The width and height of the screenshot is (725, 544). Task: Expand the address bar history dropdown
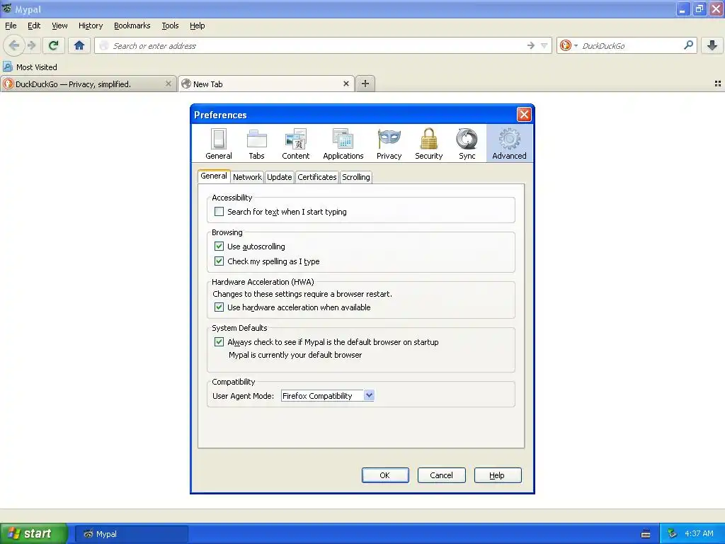(x=544, y=45)
